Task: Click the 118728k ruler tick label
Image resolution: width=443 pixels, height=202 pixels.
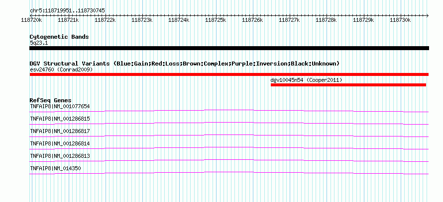Action: (x=327, y=20)
